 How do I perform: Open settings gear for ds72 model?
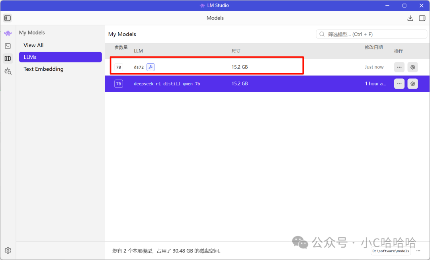(x=413, y=67)
